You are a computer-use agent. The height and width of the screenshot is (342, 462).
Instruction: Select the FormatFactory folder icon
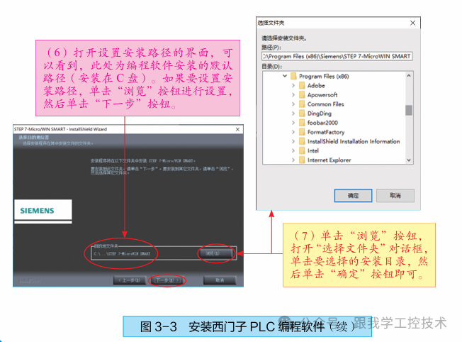302,132
